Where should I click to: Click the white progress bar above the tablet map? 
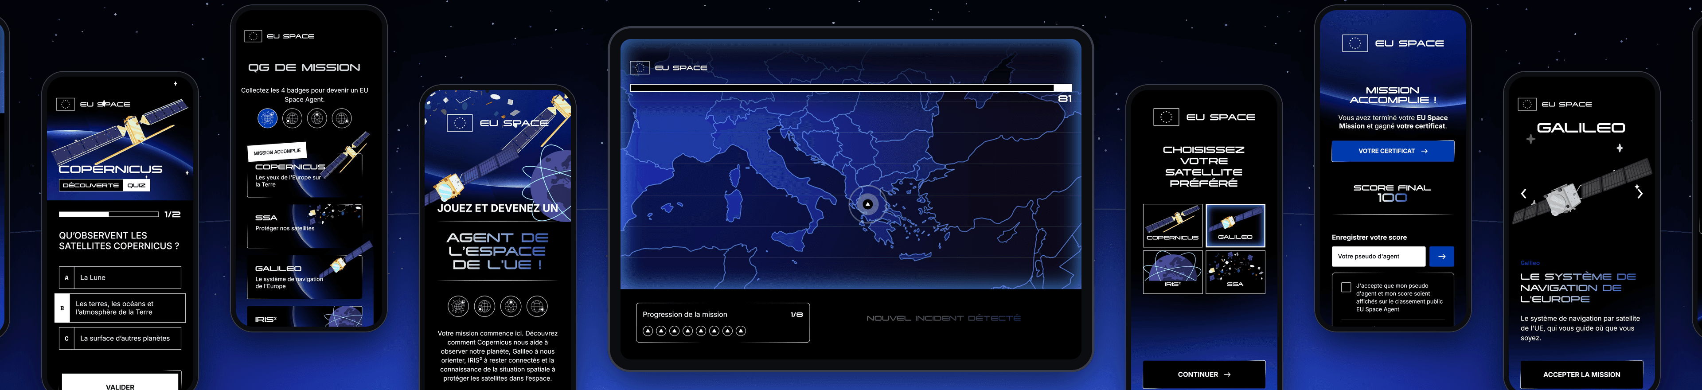pos(851,87)
